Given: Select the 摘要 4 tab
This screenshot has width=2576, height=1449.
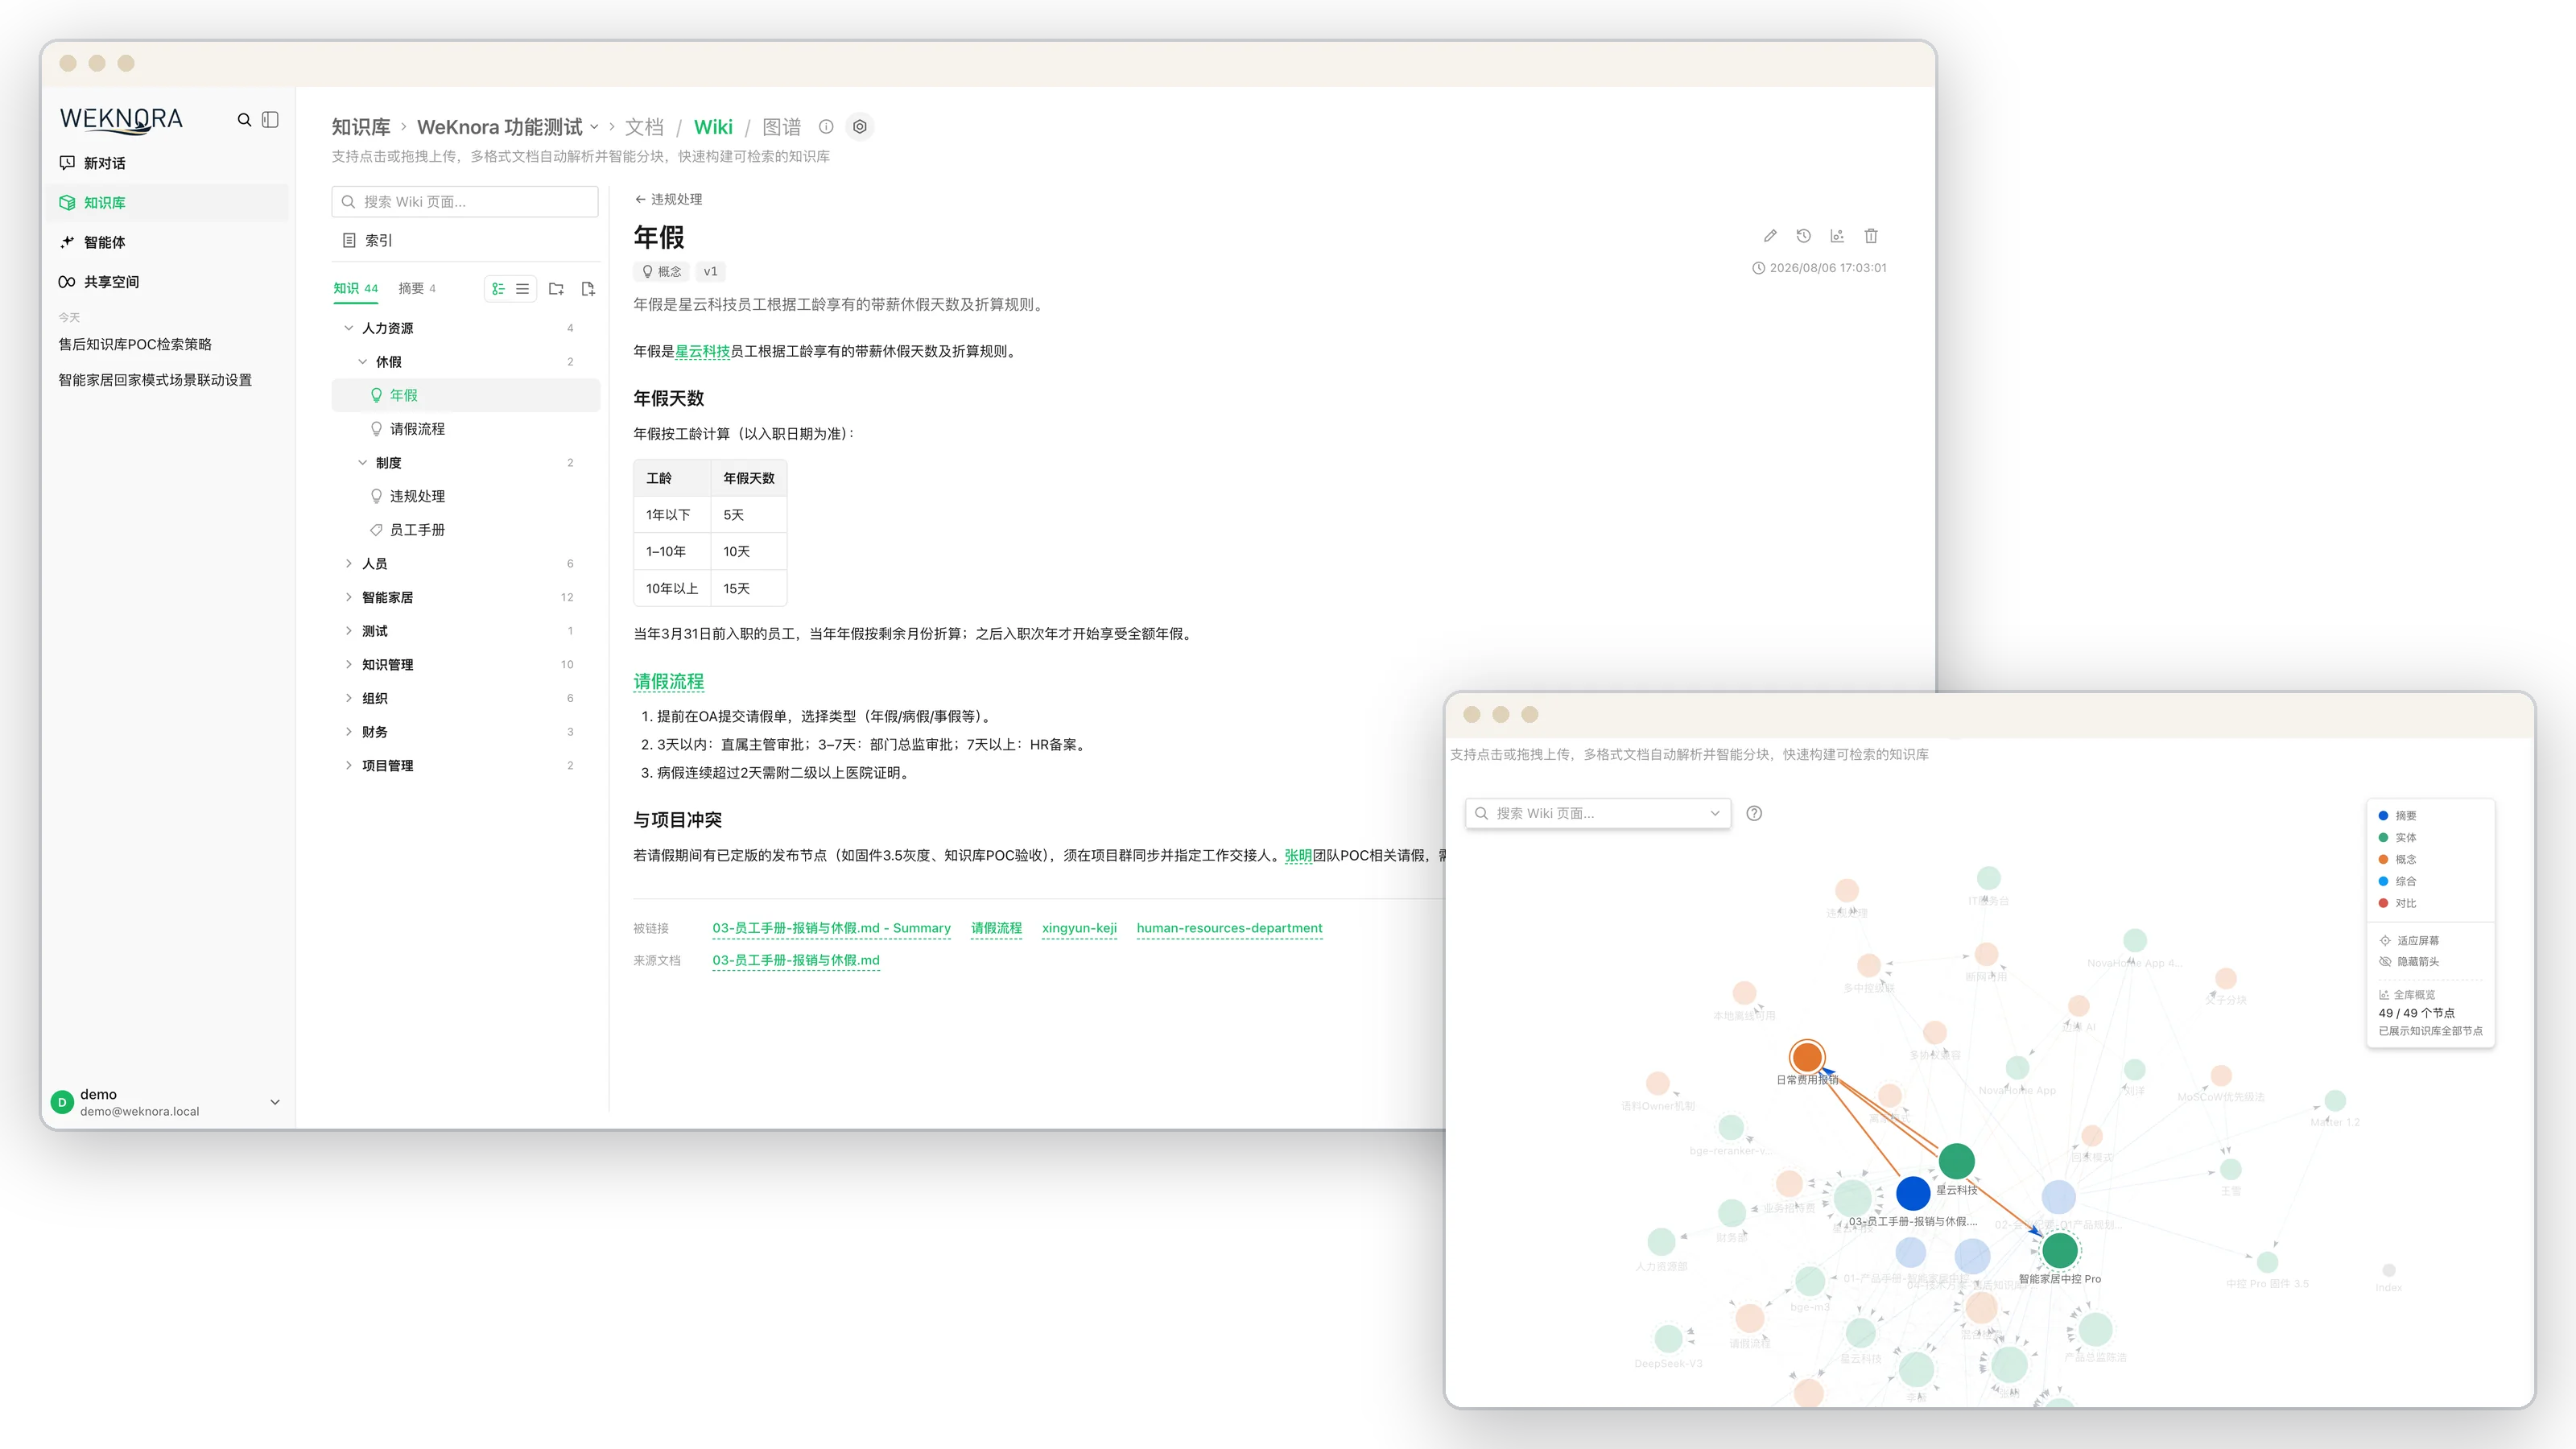Looking at the screenshot, I should tap(417, 289).
